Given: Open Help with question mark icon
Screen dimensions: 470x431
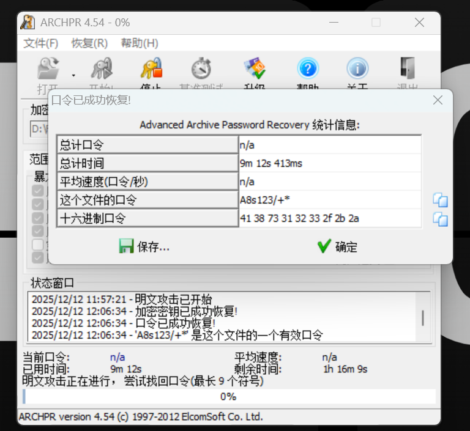Looking at the screenshot, I should (308, 68).
